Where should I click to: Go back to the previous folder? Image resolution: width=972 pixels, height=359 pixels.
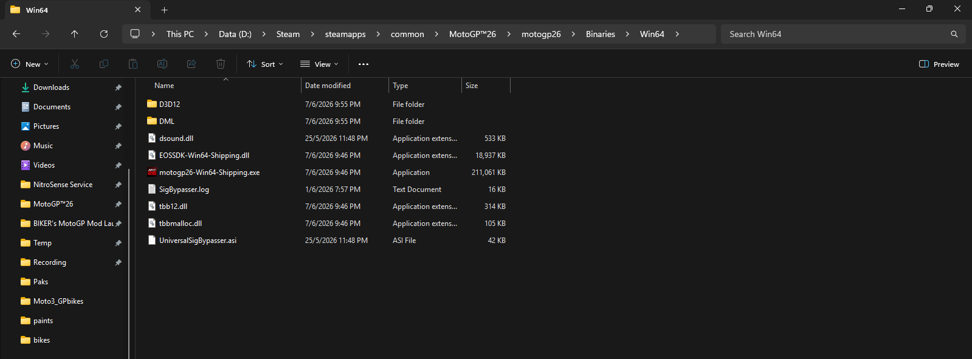pos(16,34)
